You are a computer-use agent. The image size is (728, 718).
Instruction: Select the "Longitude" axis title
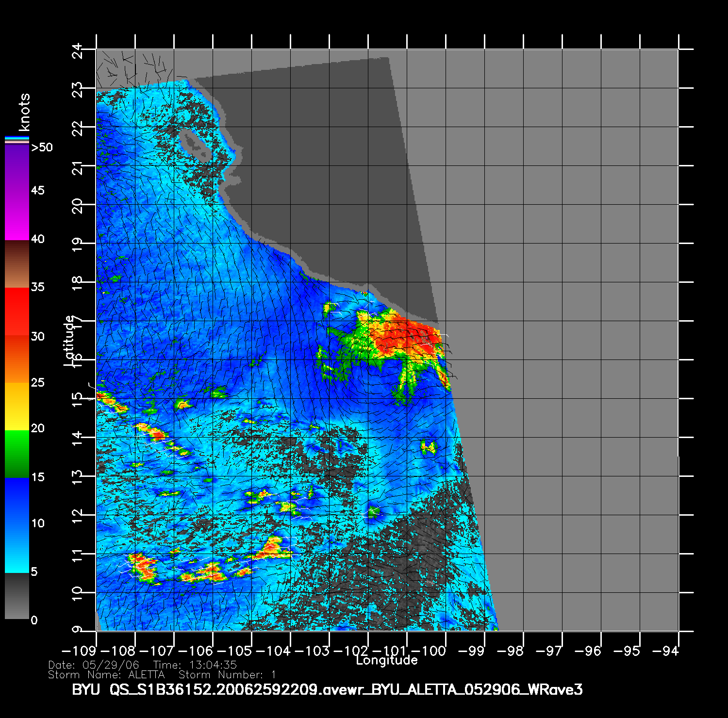coord(387,660)
